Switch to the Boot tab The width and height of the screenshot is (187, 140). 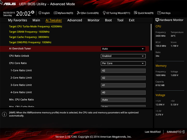[x=108, y=20]
